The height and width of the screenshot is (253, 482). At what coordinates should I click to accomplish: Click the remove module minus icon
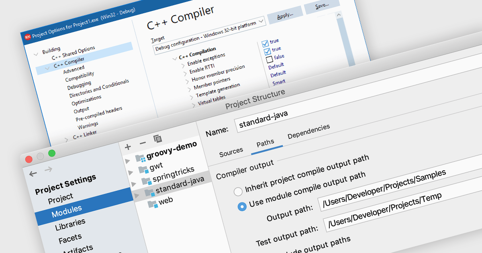point(143,143)
